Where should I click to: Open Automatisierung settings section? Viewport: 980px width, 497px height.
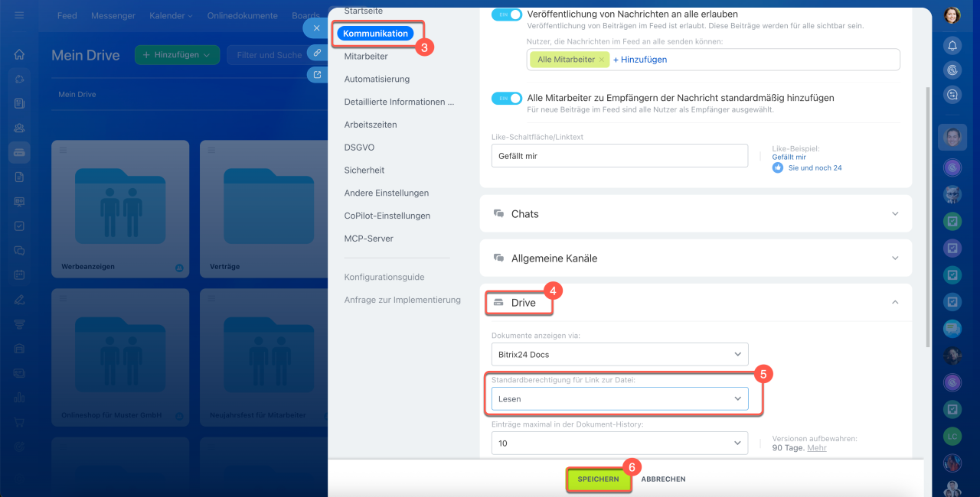click(377, 79)
